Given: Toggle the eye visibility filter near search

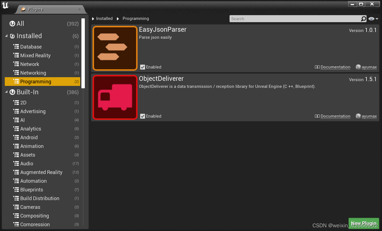Looking at the screenshot, I should coord(372,19).
